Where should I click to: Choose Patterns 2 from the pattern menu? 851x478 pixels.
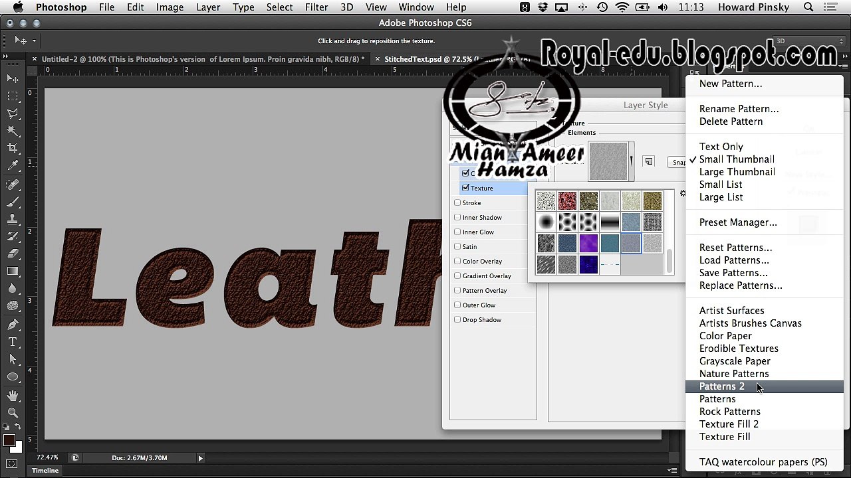click(765, 386)
